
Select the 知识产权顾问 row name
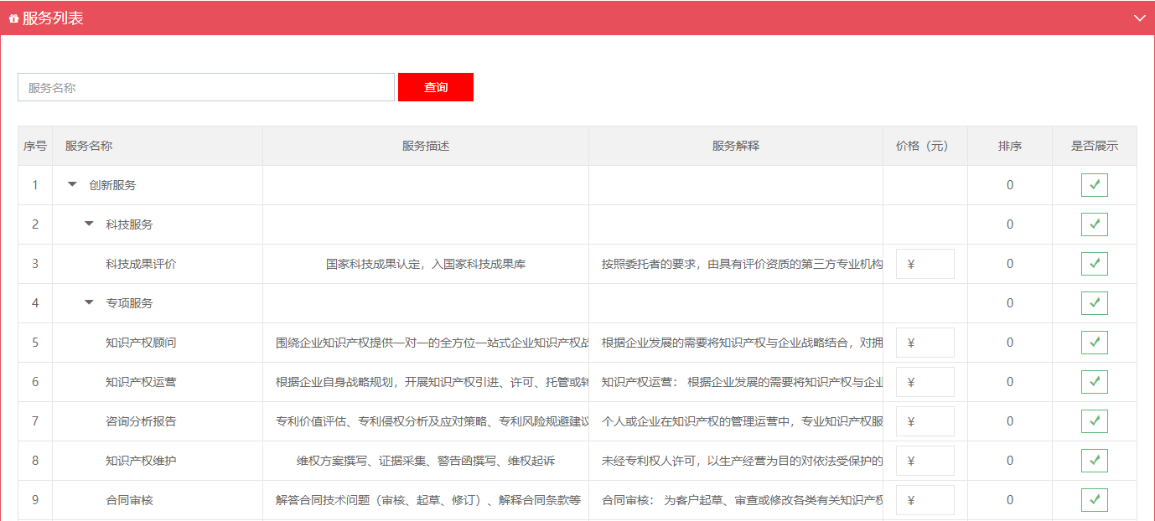(141, 343)
